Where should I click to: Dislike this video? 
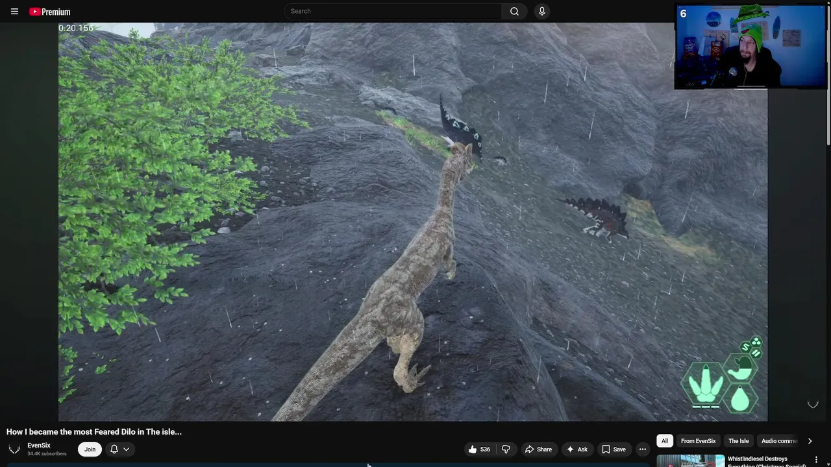(506, 449)
